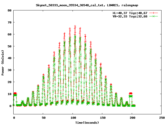Click the tallest red peak near 67 Kelvin
This screenshot has height=125, width=167.
(75, 26)
